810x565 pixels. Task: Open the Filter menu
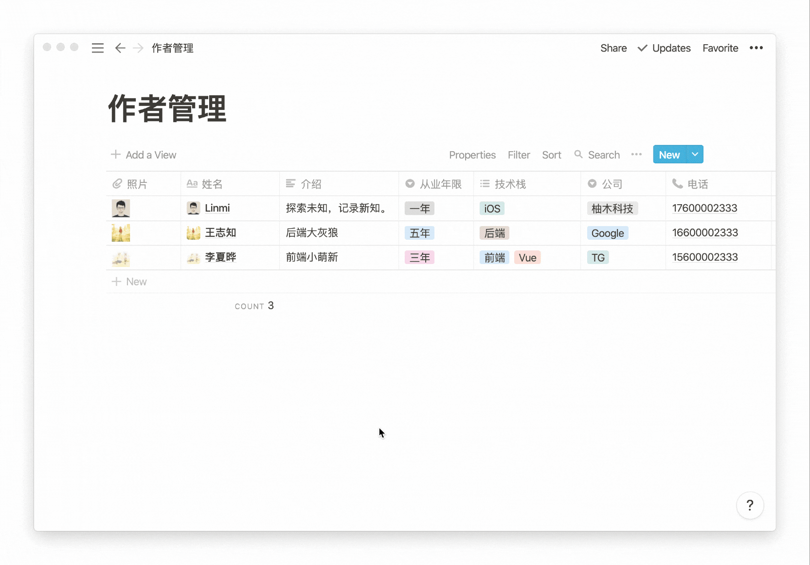click(519, 155)
